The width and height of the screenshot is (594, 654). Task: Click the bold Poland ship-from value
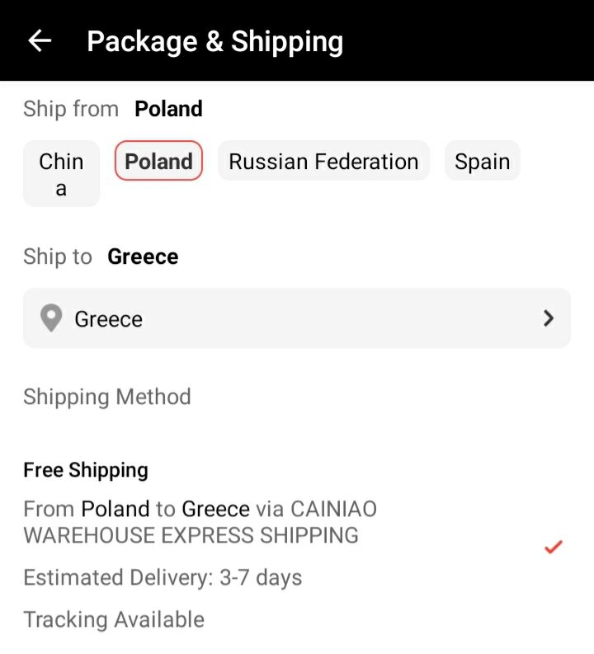(168, 109)
